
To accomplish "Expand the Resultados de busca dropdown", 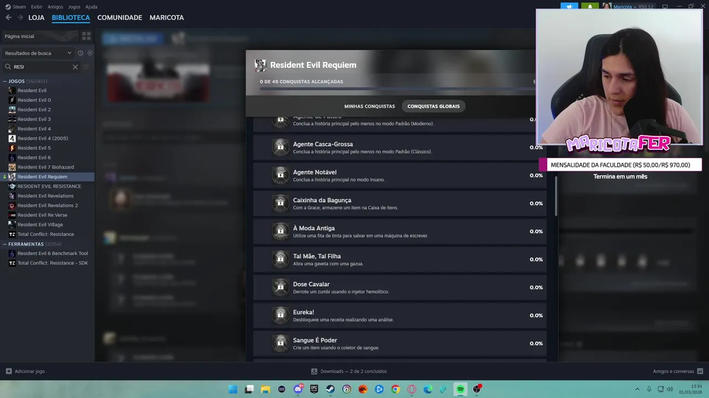I will [x=38, y=53].
